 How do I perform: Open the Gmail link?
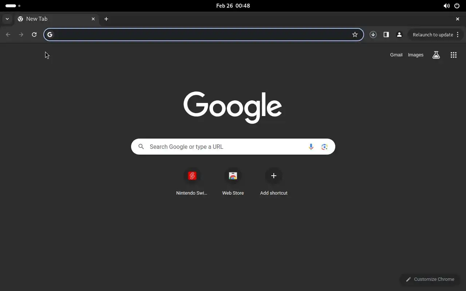click(x=396, y=55)
